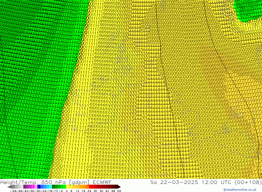Screen dimensions: 262x192
Task: Click the '-12' legend scale label
Action: 55,191
